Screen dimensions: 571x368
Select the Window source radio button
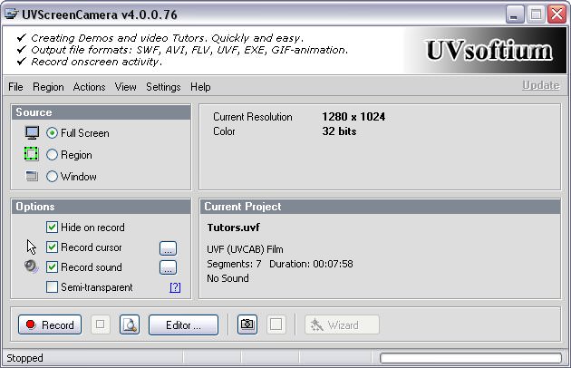[x=52, y=177]
